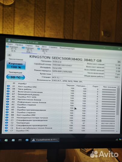Open the Правка menu
Screen dimensions: 122x162
(19, 45)
